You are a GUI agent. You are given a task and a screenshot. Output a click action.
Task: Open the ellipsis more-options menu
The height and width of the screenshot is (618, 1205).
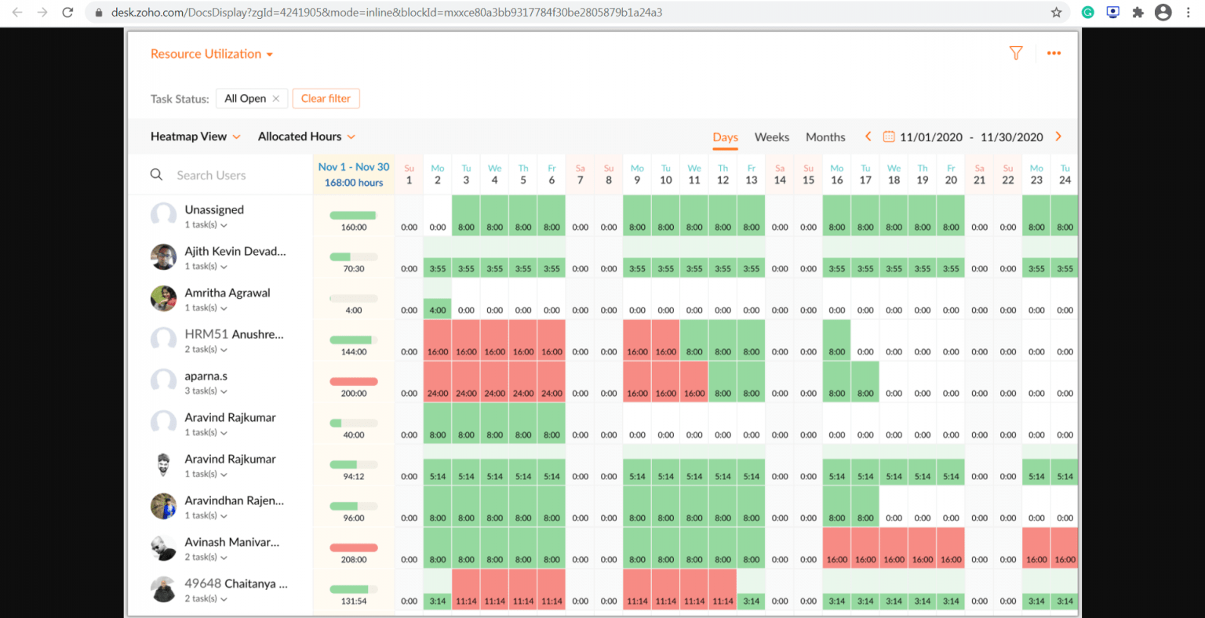(1054, 53)
